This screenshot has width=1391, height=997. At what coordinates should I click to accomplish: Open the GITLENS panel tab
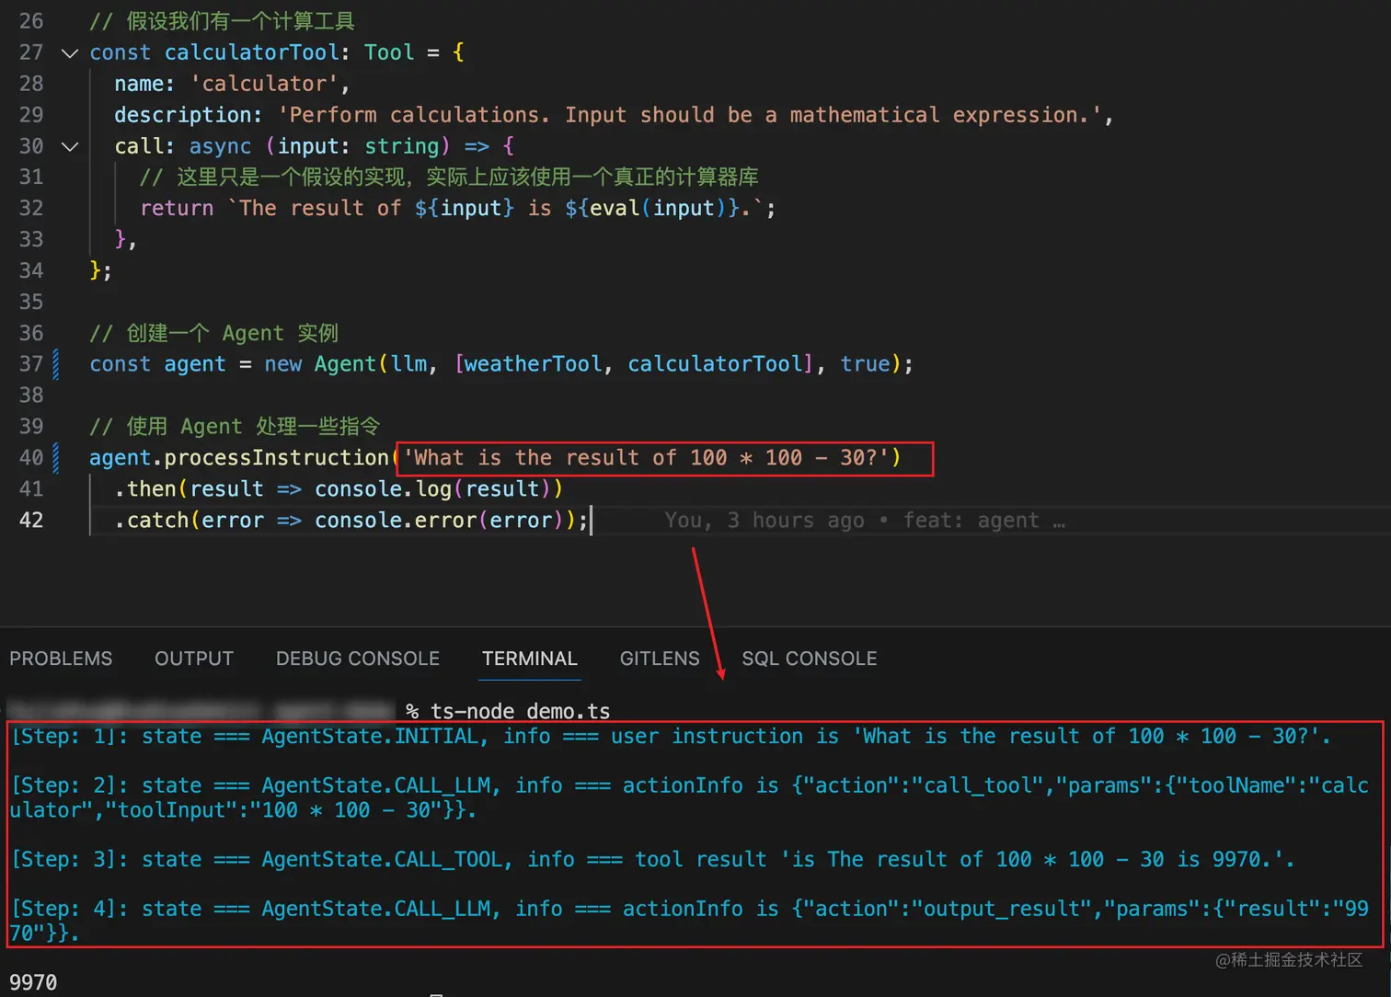[x=660, y=659]
